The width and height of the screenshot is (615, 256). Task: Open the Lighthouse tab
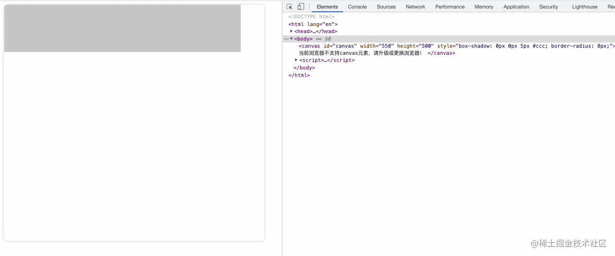point(585,7)
